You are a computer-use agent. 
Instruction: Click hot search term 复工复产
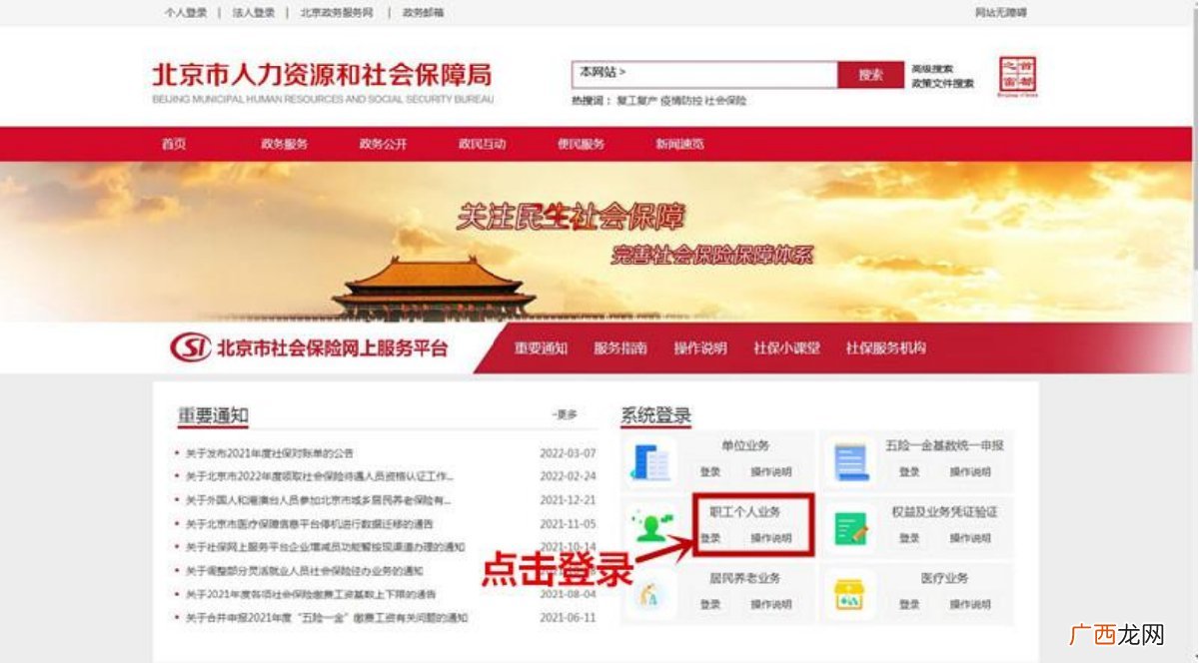point(637,101)
